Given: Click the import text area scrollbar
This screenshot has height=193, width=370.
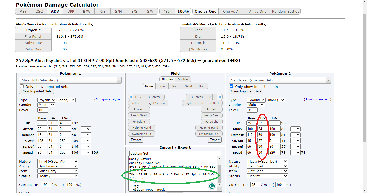Looking at the screenshot, I should (220, 174).
